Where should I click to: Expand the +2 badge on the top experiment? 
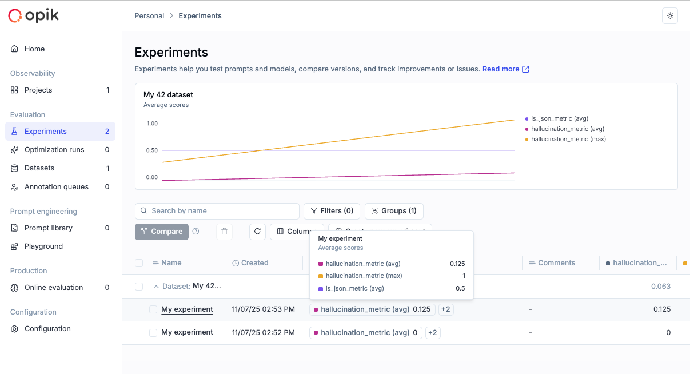[446, 309]
